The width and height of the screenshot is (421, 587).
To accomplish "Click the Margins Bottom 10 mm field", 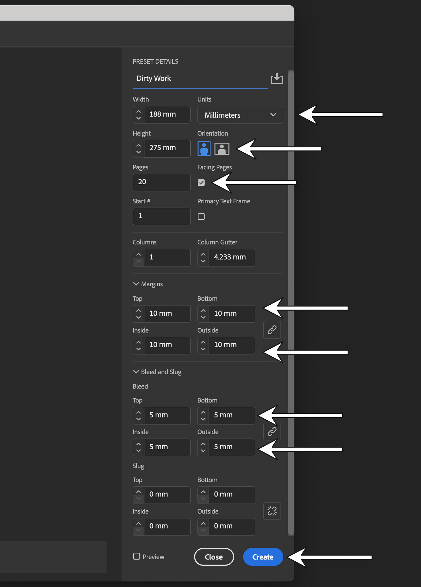I will [232, 314].
